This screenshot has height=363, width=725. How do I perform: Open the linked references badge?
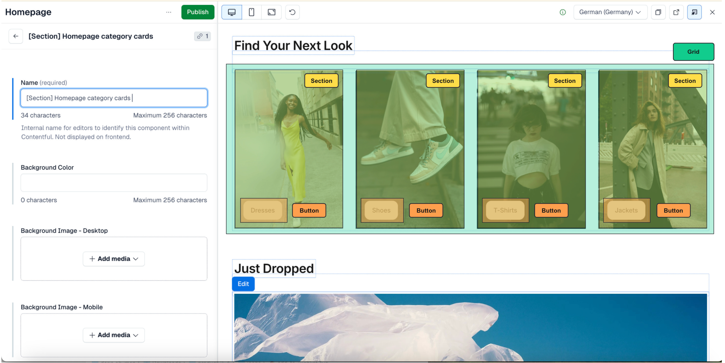click(202, 36)
